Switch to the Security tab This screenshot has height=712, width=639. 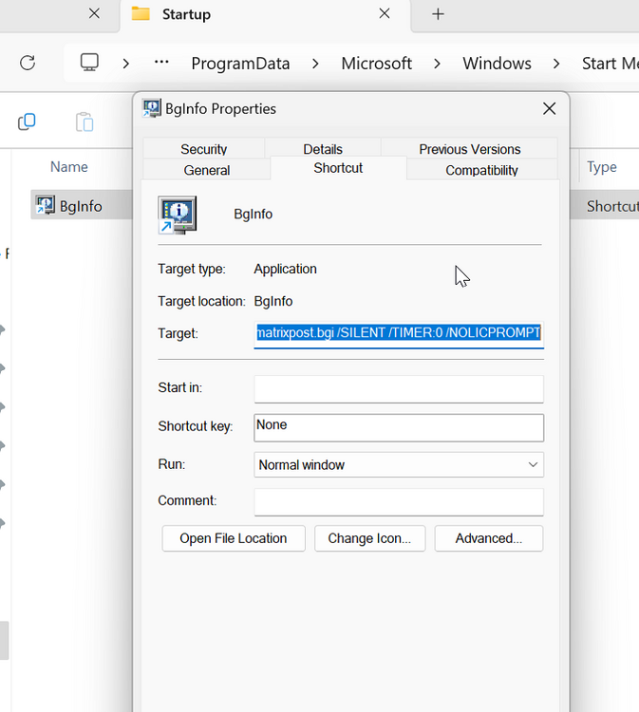coord(204,148)
